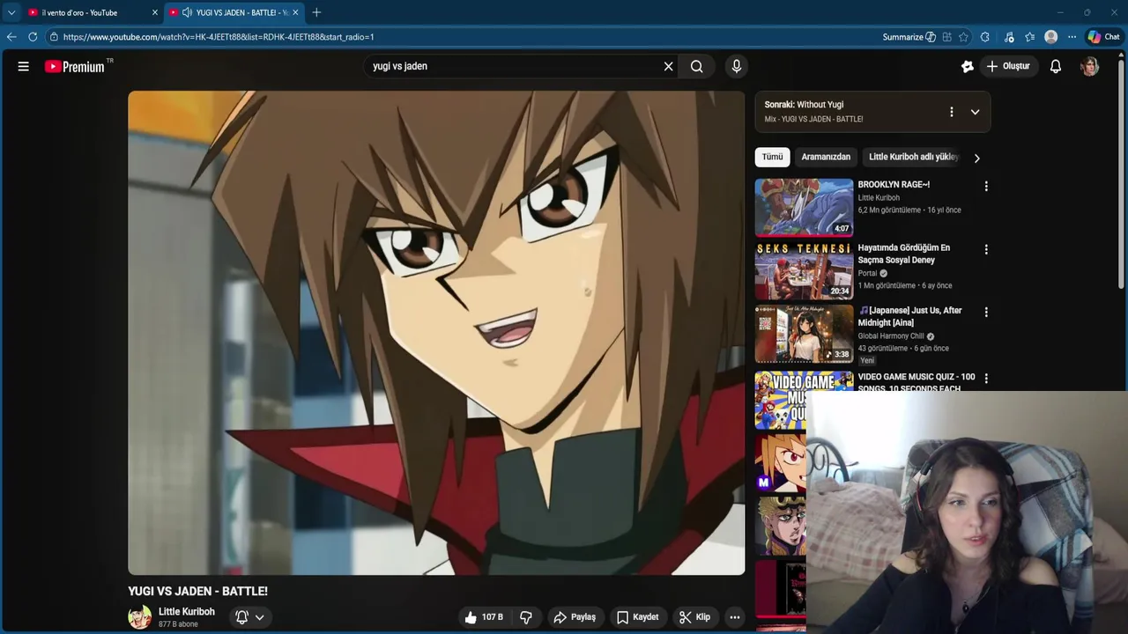Click the Portal channel name
The width and height of the screenshot is (1128, 634).
click(868, 273)
